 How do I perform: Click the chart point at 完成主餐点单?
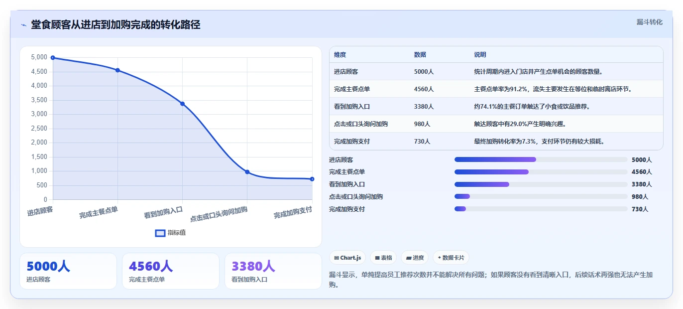(x=117, y=70)
